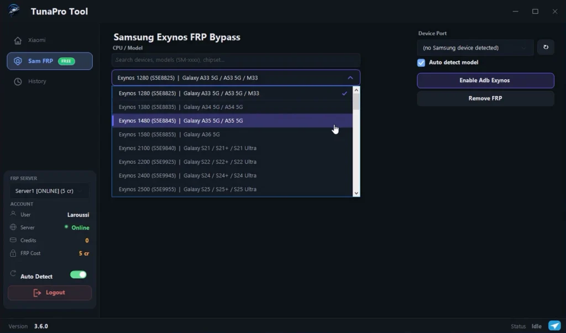Close the TunaPro Tool window

[x=555, y=12]
